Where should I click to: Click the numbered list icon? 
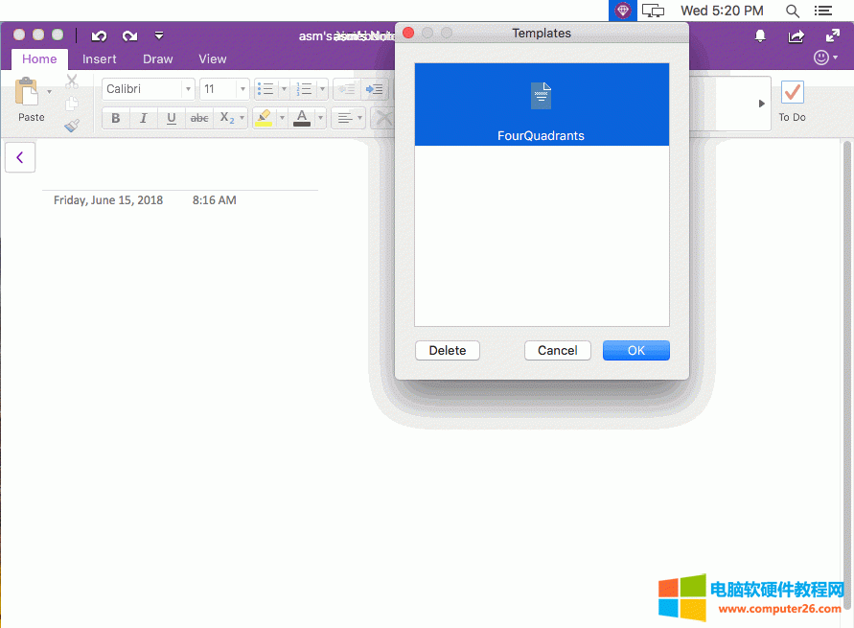click(x=305, y=89)
